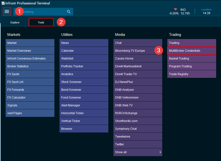The image size is (221, 161).
Task: Click the red down arrow by INO
Action: (175, 9)
